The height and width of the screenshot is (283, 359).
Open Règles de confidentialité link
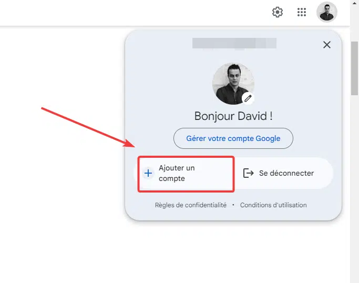(190, 205)
